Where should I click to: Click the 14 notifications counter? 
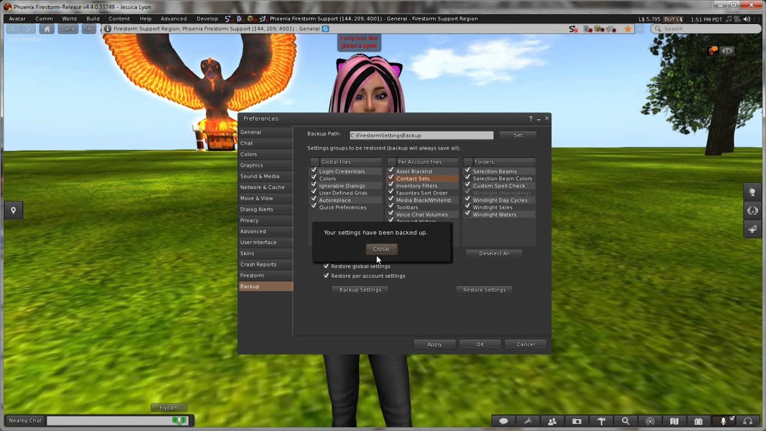tap(727, 51)
